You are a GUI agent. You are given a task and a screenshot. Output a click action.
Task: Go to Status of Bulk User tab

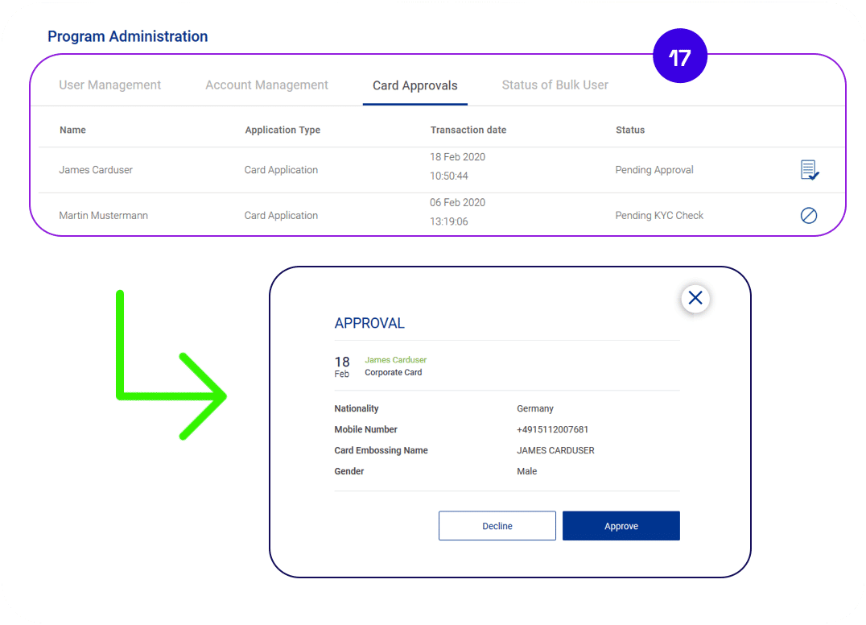coord(555,85)
